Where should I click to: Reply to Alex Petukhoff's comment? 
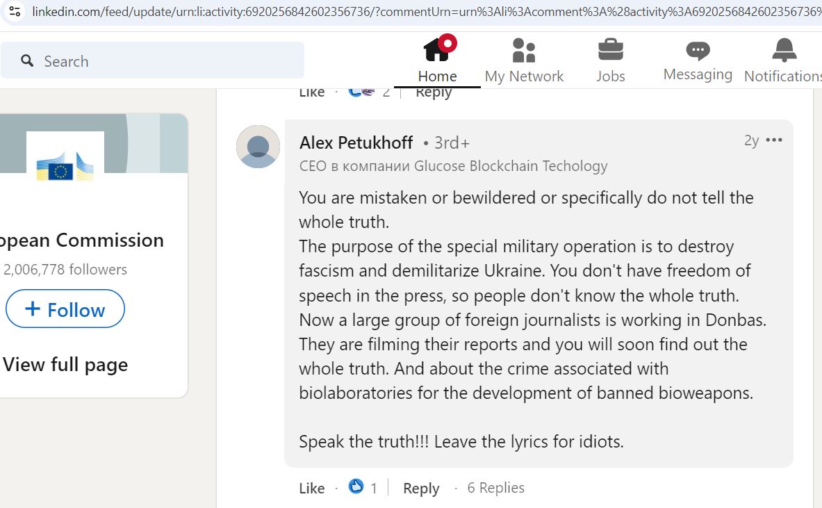coord(421,488)
